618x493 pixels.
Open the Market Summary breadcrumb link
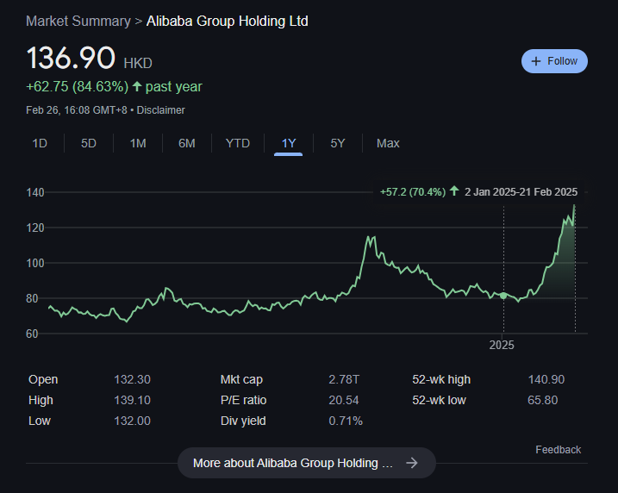pos(78,21)
